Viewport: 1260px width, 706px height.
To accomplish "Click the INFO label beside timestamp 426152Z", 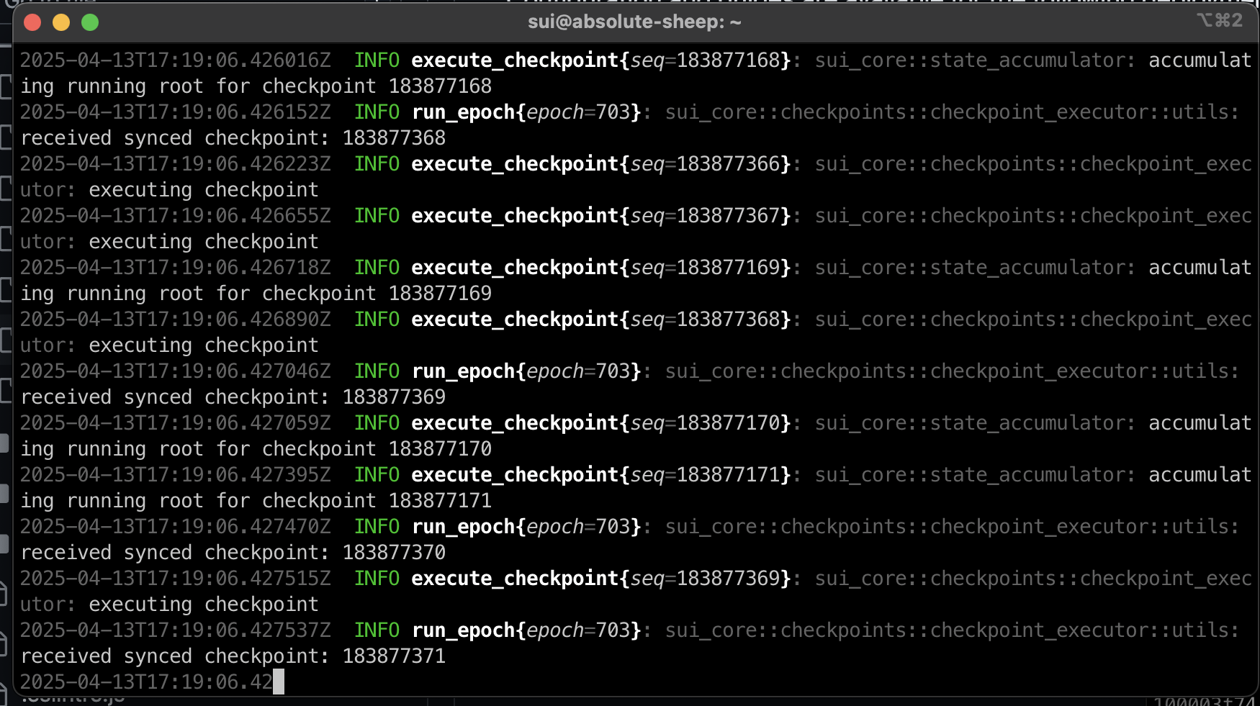I will click(x=377, y=112).
